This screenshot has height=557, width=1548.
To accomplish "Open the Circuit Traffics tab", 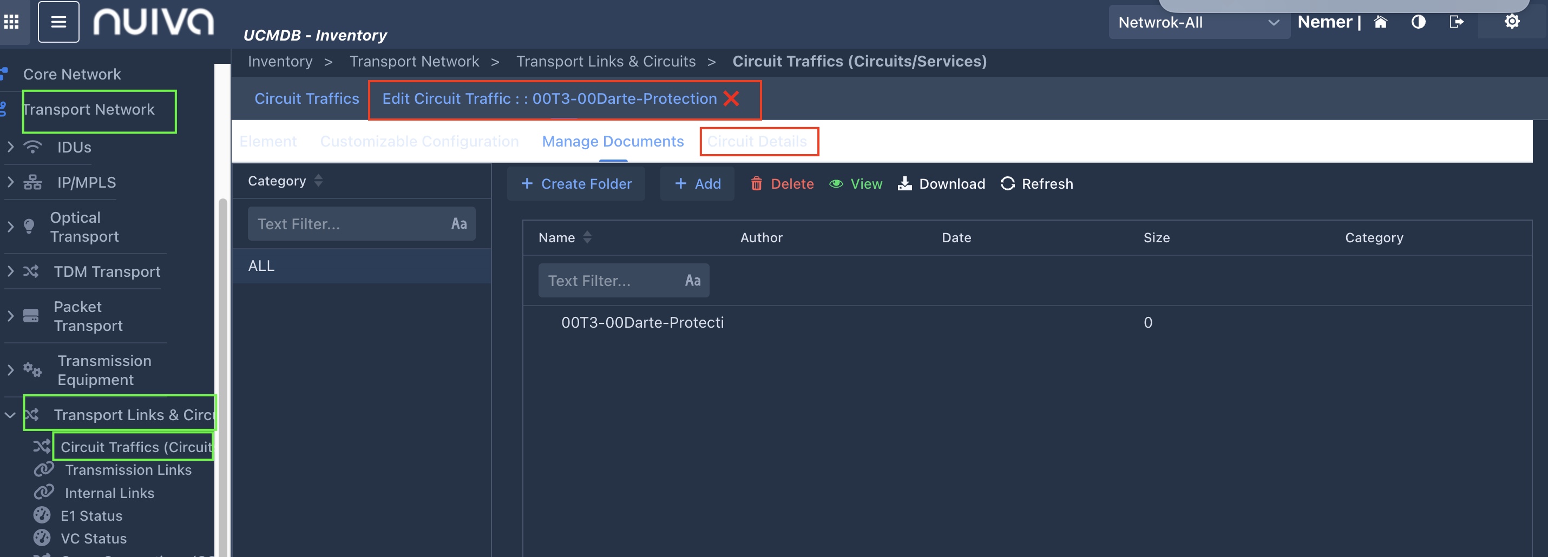I will click(x=306, y=98).
